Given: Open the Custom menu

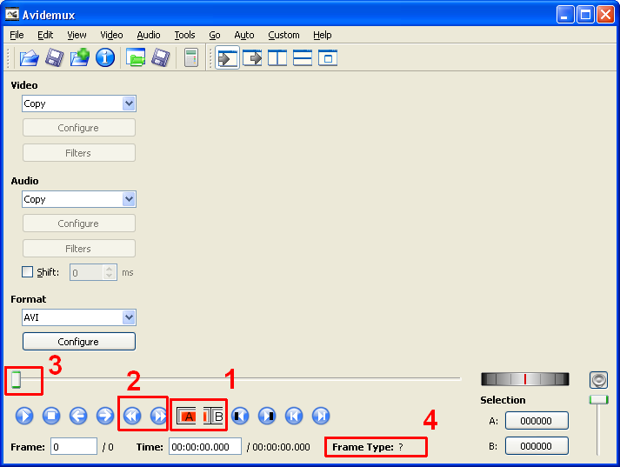Looking at the screenshot, I should tap(283, 35).
